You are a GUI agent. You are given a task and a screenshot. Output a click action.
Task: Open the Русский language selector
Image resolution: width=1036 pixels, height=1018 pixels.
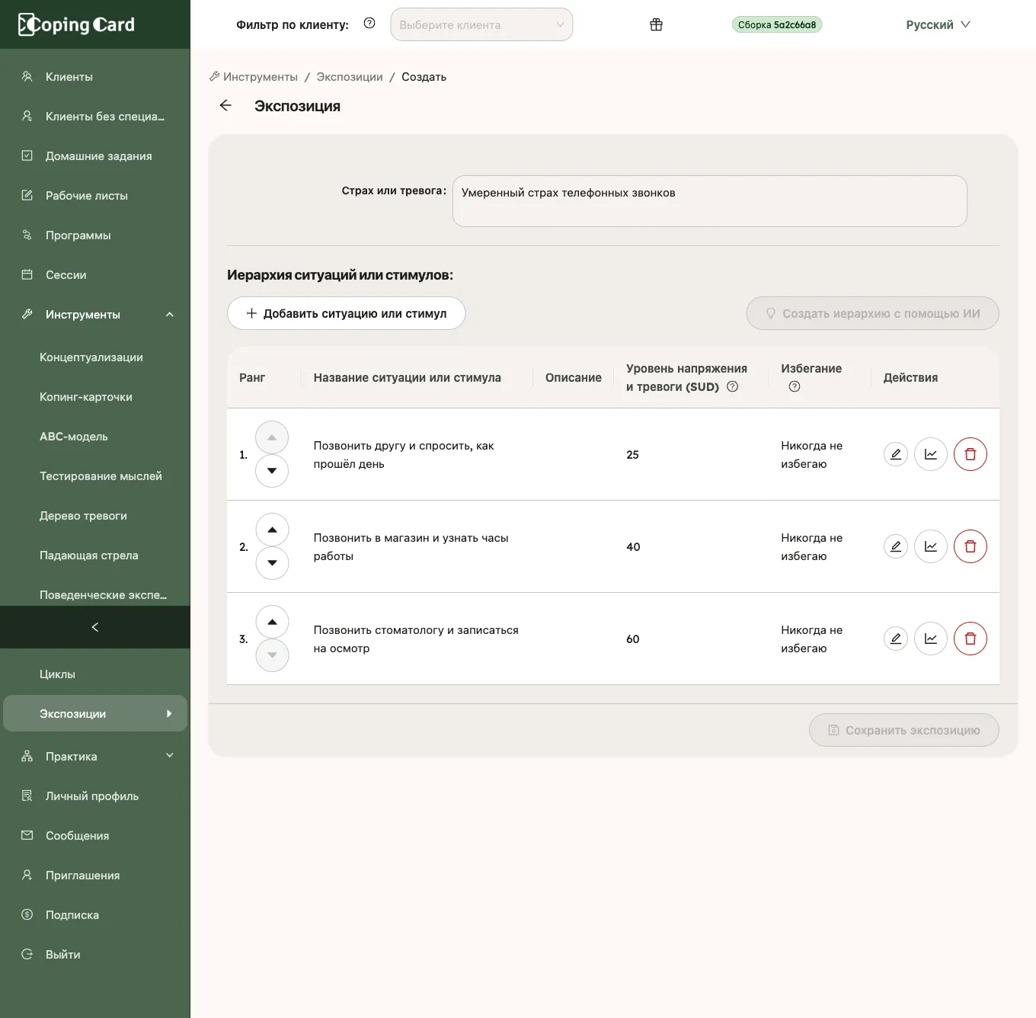(x=938, y=24)
